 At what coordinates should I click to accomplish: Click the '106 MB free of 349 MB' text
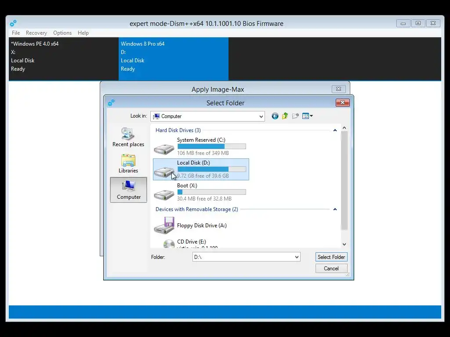tap(203, 153)
